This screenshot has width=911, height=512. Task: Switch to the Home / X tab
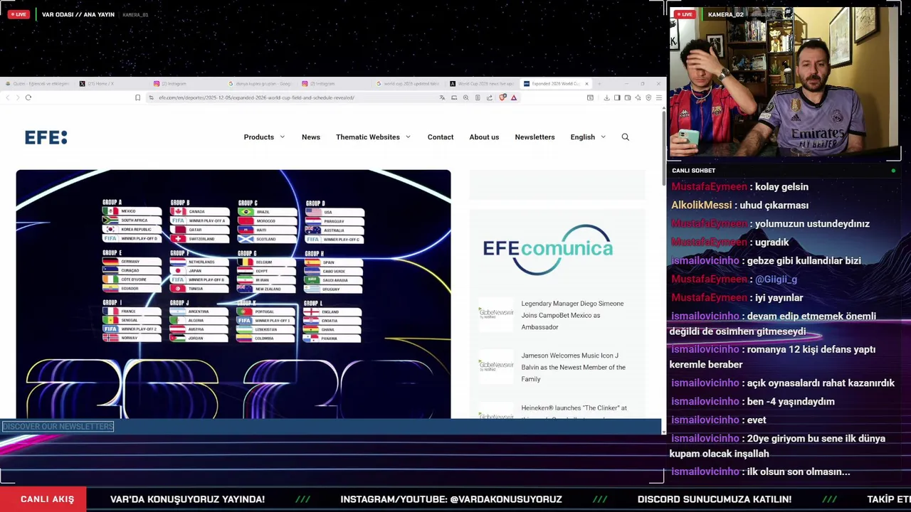110,84
